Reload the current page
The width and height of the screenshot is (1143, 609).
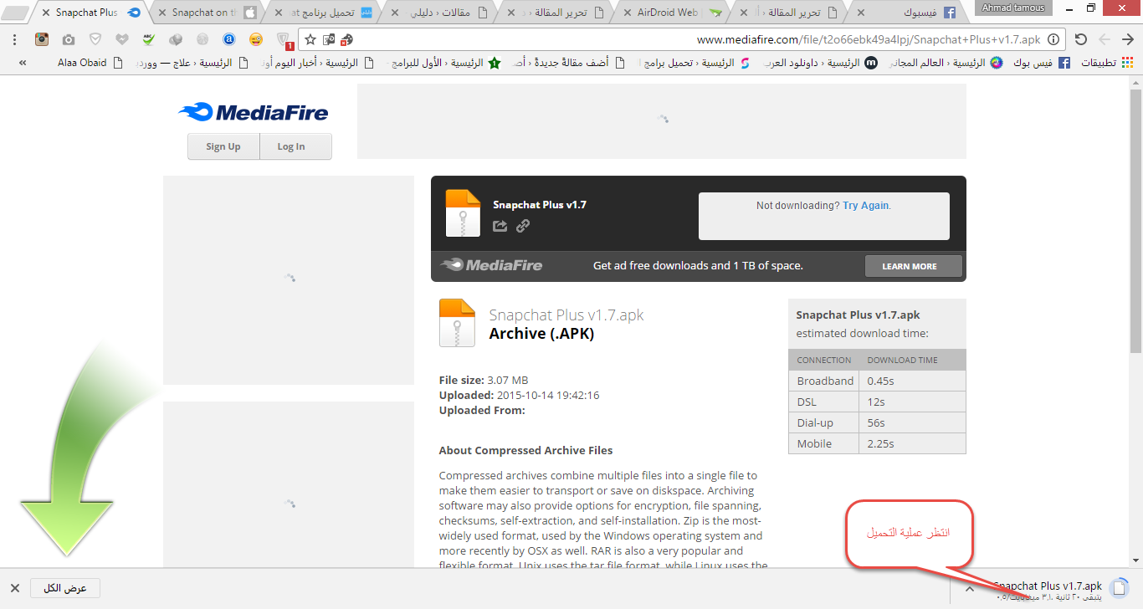coord(1080,39)
